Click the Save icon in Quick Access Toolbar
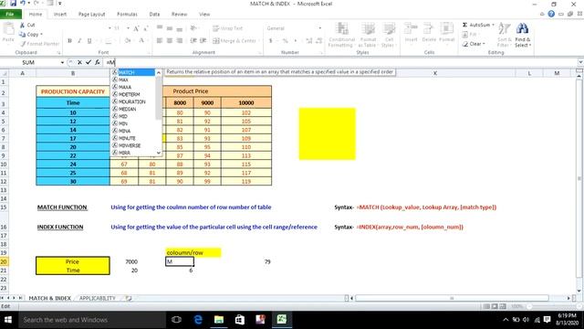584x329 pixels. point(13,4)
